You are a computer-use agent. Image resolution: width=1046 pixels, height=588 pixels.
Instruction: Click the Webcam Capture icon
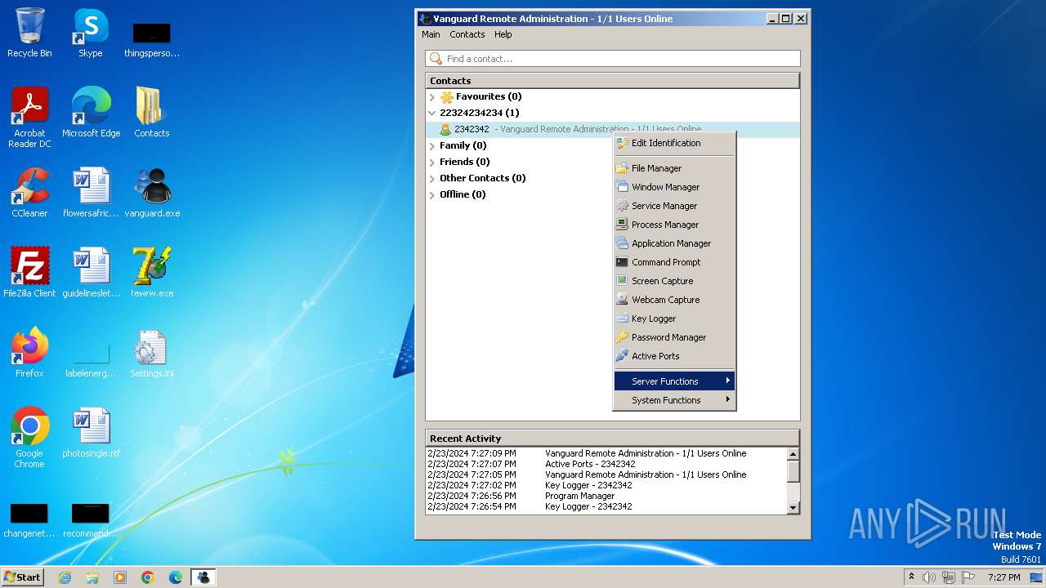(x=622, y=300)
